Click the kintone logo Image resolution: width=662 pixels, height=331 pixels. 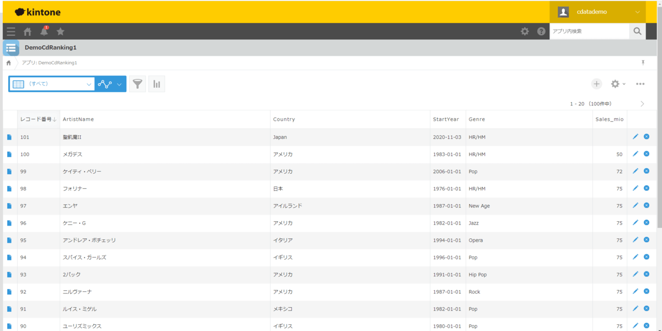coord(38,12)
